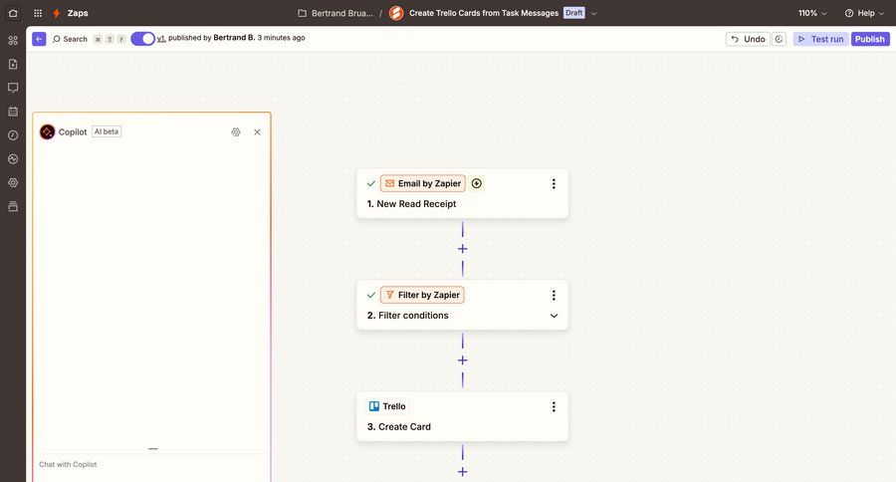Screen dimensions: 896x482
Task: Open the editor components sidebar icon
Action: tap(13, 40)
